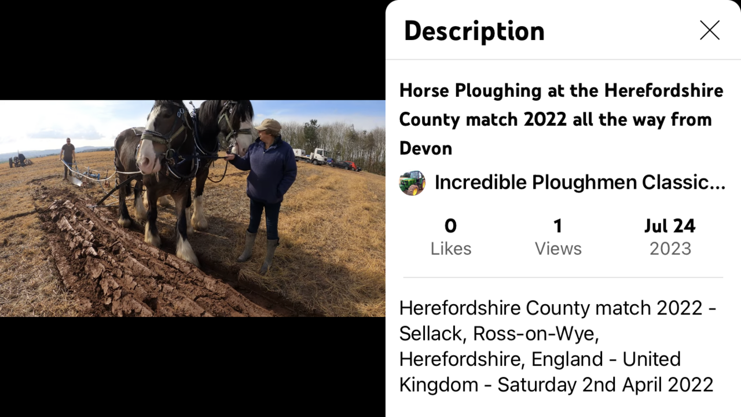Tap the Views label under the count
The width and height of the screenshot is (741, 417).
(x=558, y=248)
